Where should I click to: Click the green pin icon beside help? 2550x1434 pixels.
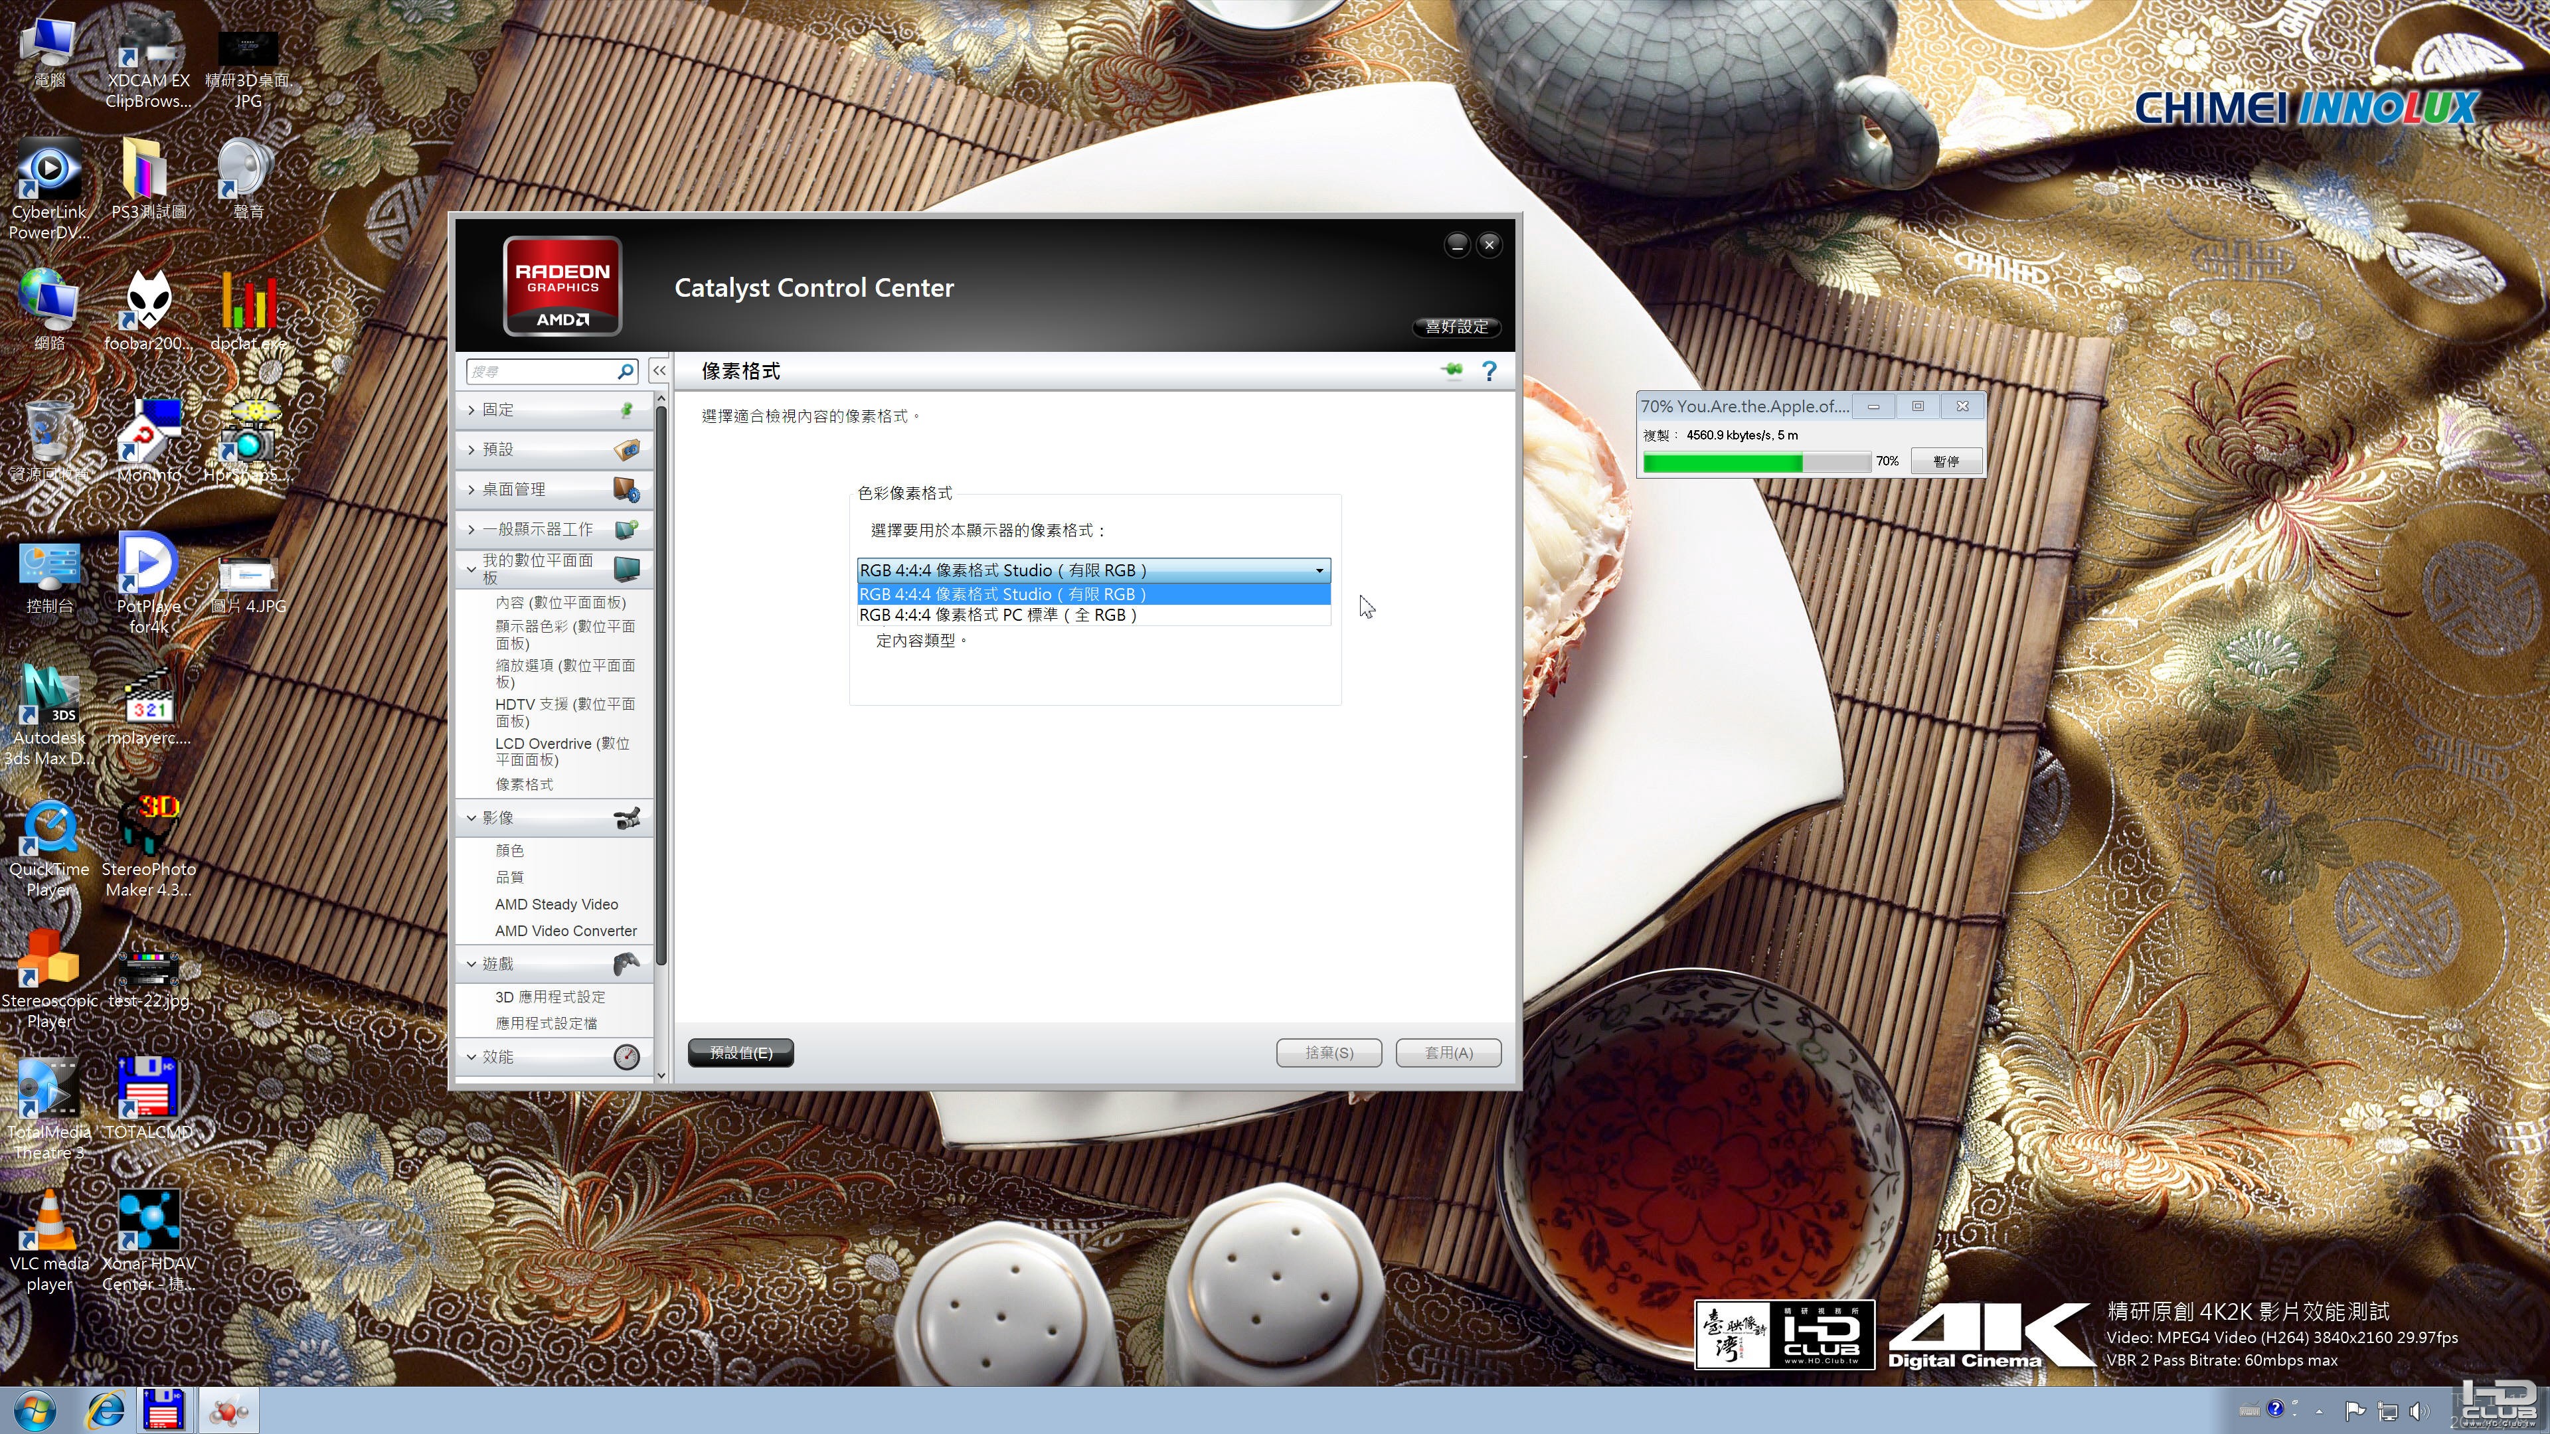click(1452, 371)
